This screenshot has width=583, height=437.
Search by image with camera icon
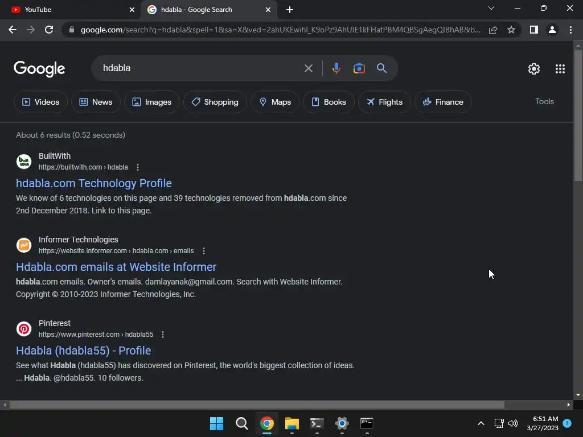point(359,68)
